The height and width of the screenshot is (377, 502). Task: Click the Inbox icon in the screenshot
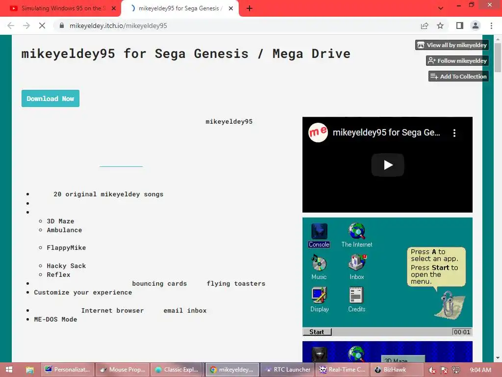(x=357, y=268)
